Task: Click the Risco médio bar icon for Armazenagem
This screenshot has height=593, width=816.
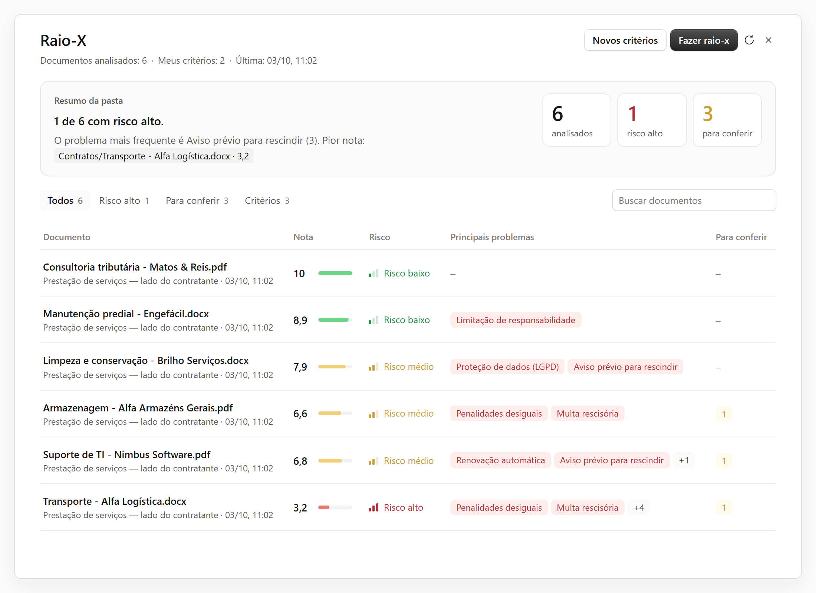Action: [x=374, y=414]
